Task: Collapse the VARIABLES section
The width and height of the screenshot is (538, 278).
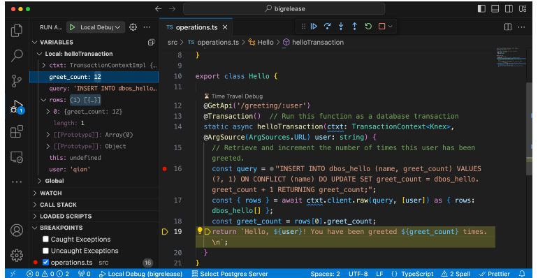Action: tap(35, 42)
